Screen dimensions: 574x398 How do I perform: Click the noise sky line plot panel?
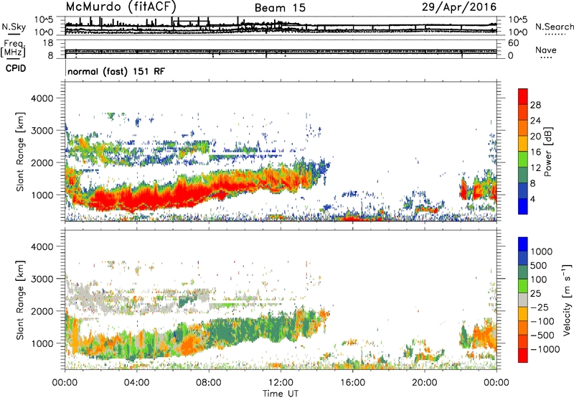[x=281, y=26]
